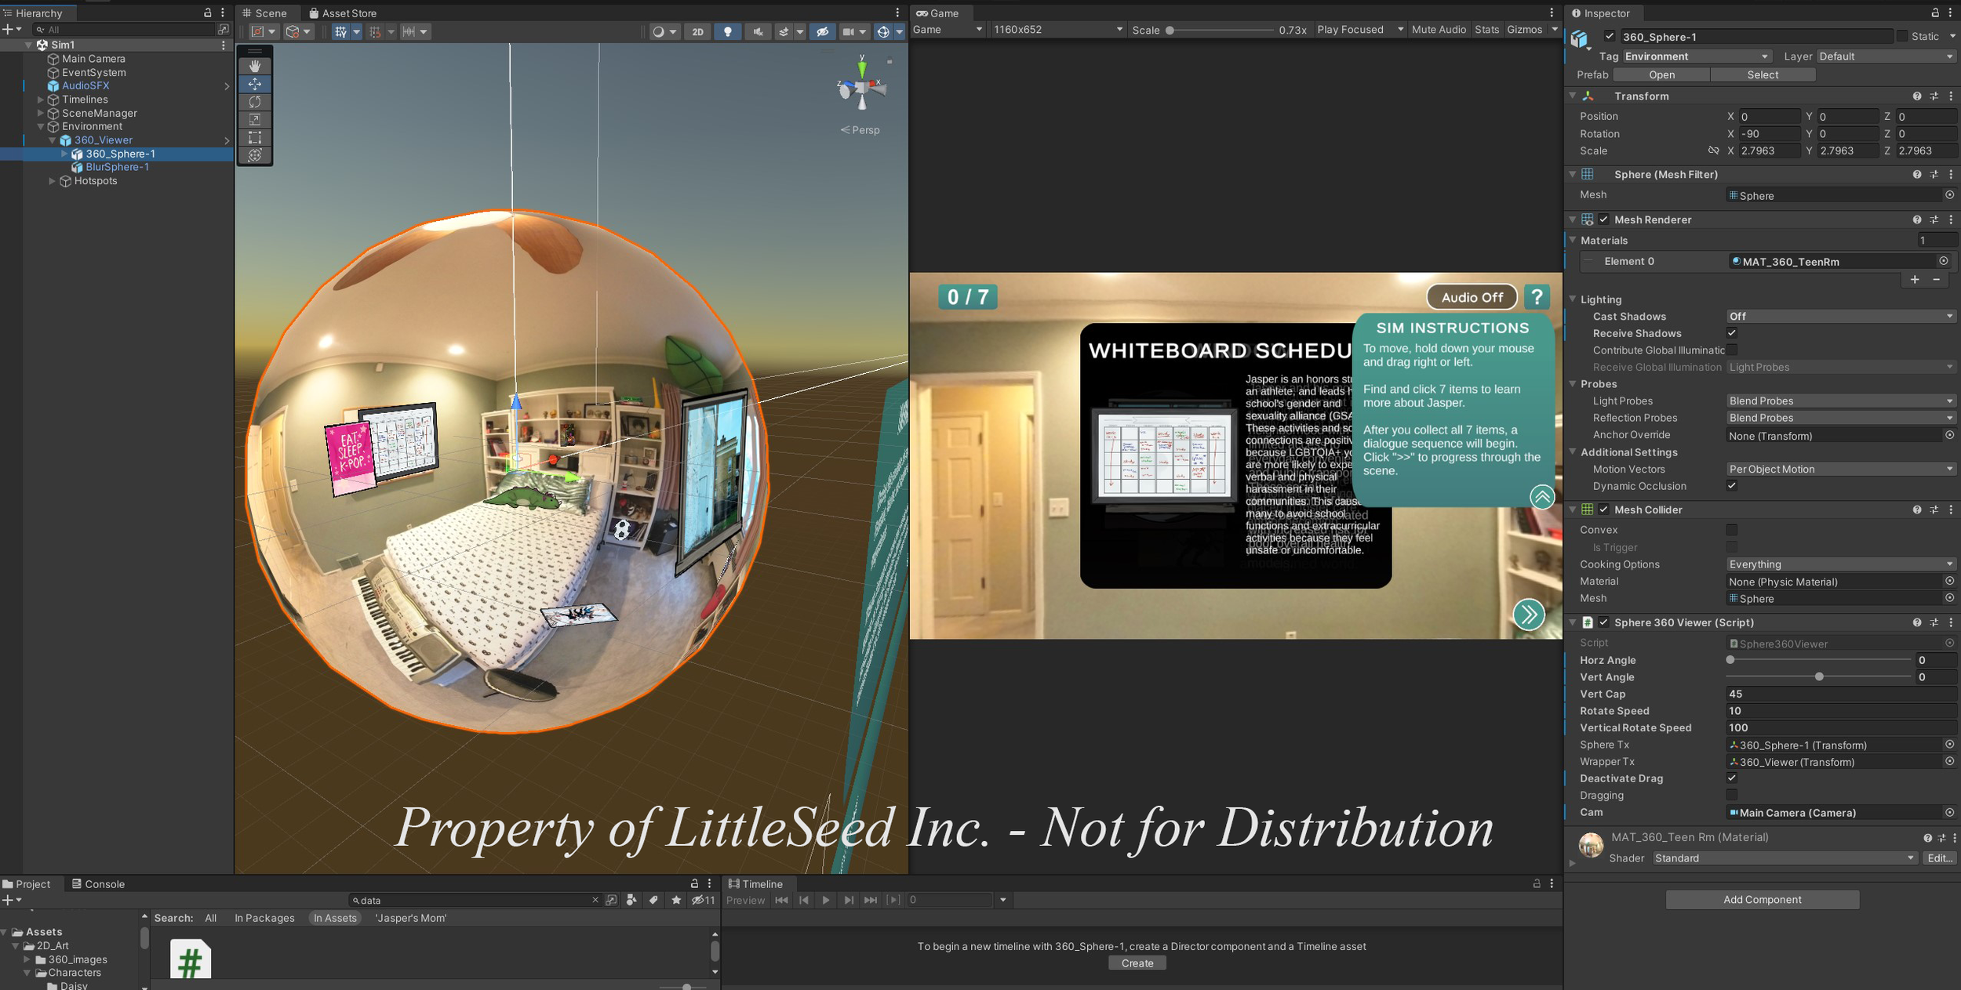Adjust the Game view Scale slider

(1170, 30)
